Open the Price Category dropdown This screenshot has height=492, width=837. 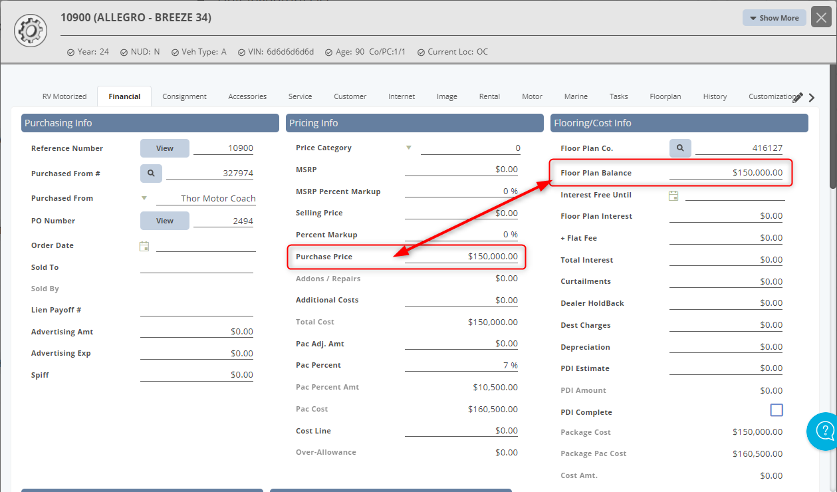point(408,147)
